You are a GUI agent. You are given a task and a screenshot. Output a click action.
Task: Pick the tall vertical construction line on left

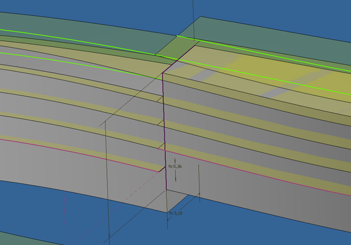click(108, 182)
